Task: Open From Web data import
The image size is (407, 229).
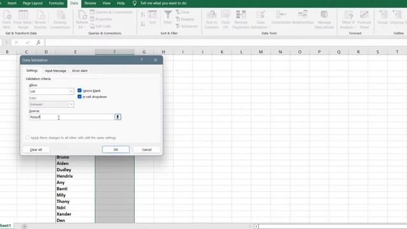Action: (7, 20)
